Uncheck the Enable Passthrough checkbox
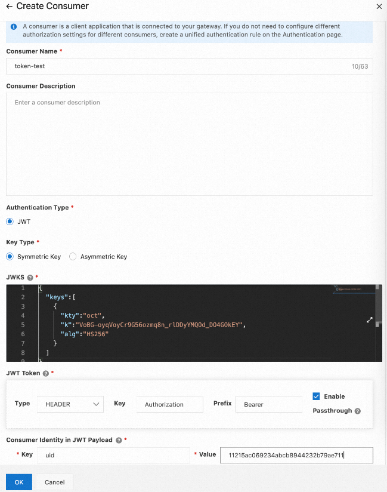The width and height of the screenshot is (387, 492). point(316,396)
